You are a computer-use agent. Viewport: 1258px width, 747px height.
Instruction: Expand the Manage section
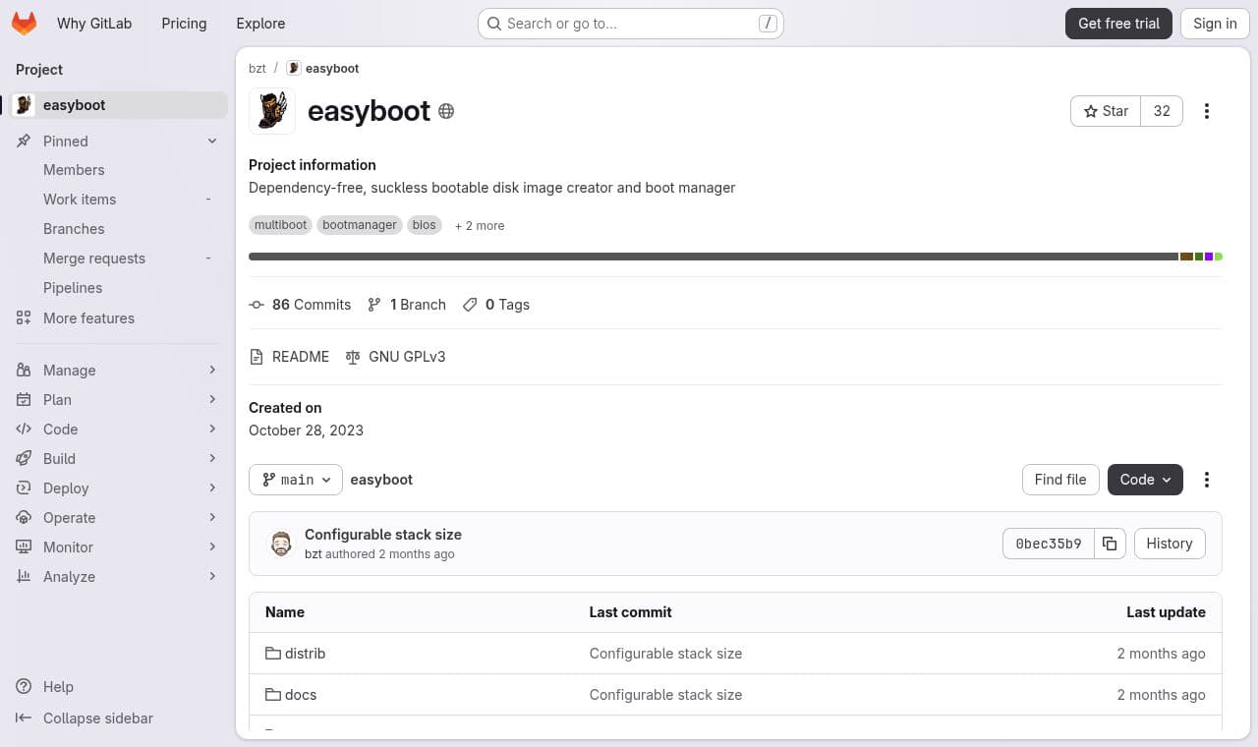tap(118, 371)
